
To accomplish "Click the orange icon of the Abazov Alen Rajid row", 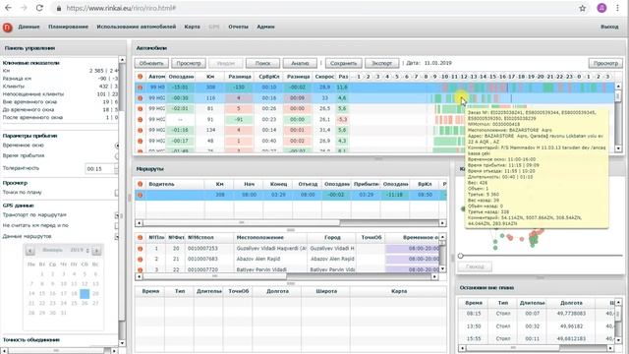I will pos(140,260).
